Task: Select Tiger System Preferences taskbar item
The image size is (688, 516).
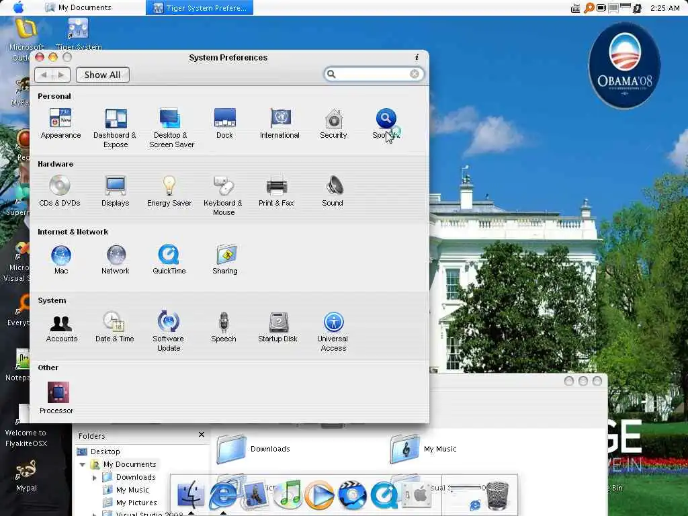Action: click(200, 7)
